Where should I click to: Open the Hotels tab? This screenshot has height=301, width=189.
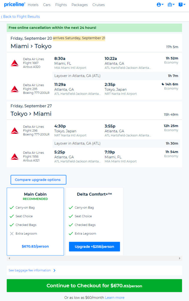pos(33,5)
